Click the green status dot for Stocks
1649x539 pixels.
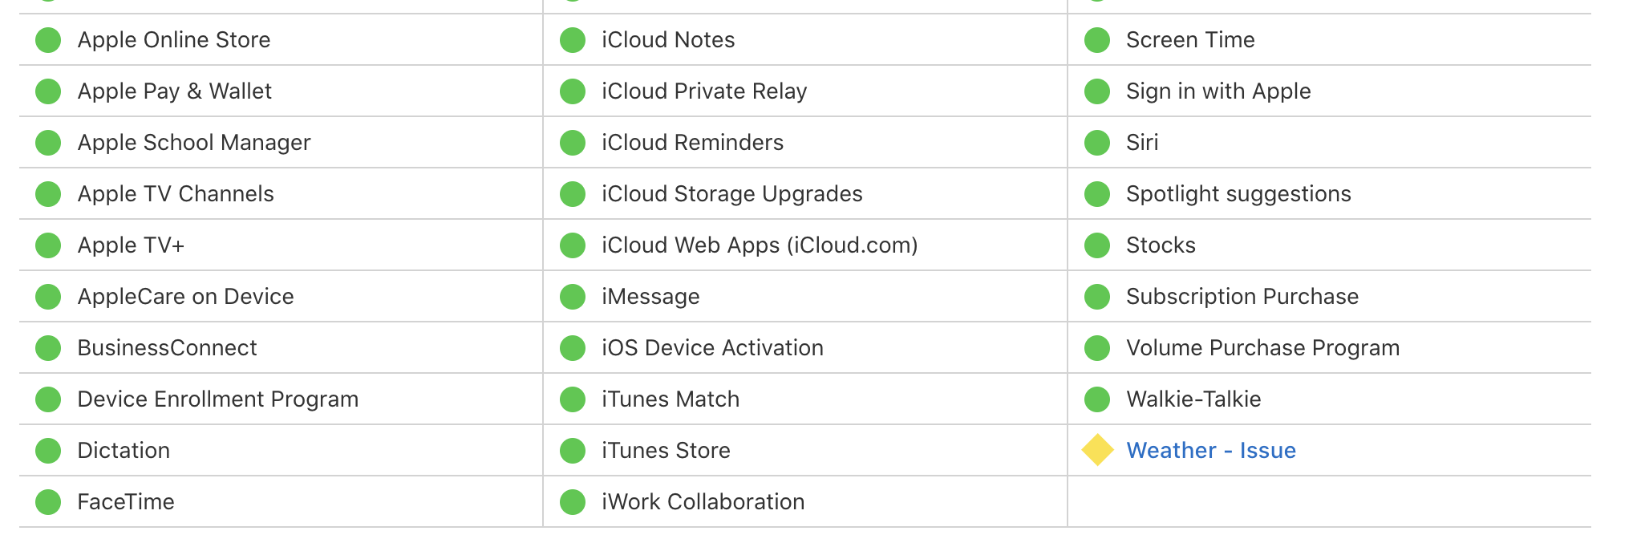(x=1097, y=245)
